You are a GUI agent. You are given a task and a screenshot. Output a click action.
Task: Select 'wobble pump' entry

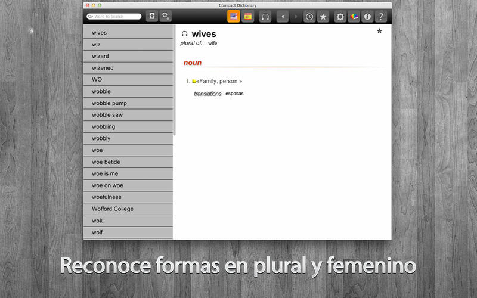pos(128,103)
